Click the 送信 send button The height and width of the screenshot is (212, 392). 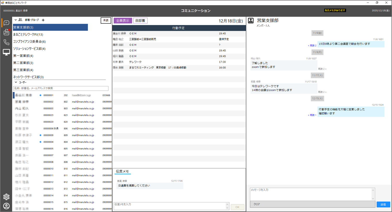tap(383, 204)
